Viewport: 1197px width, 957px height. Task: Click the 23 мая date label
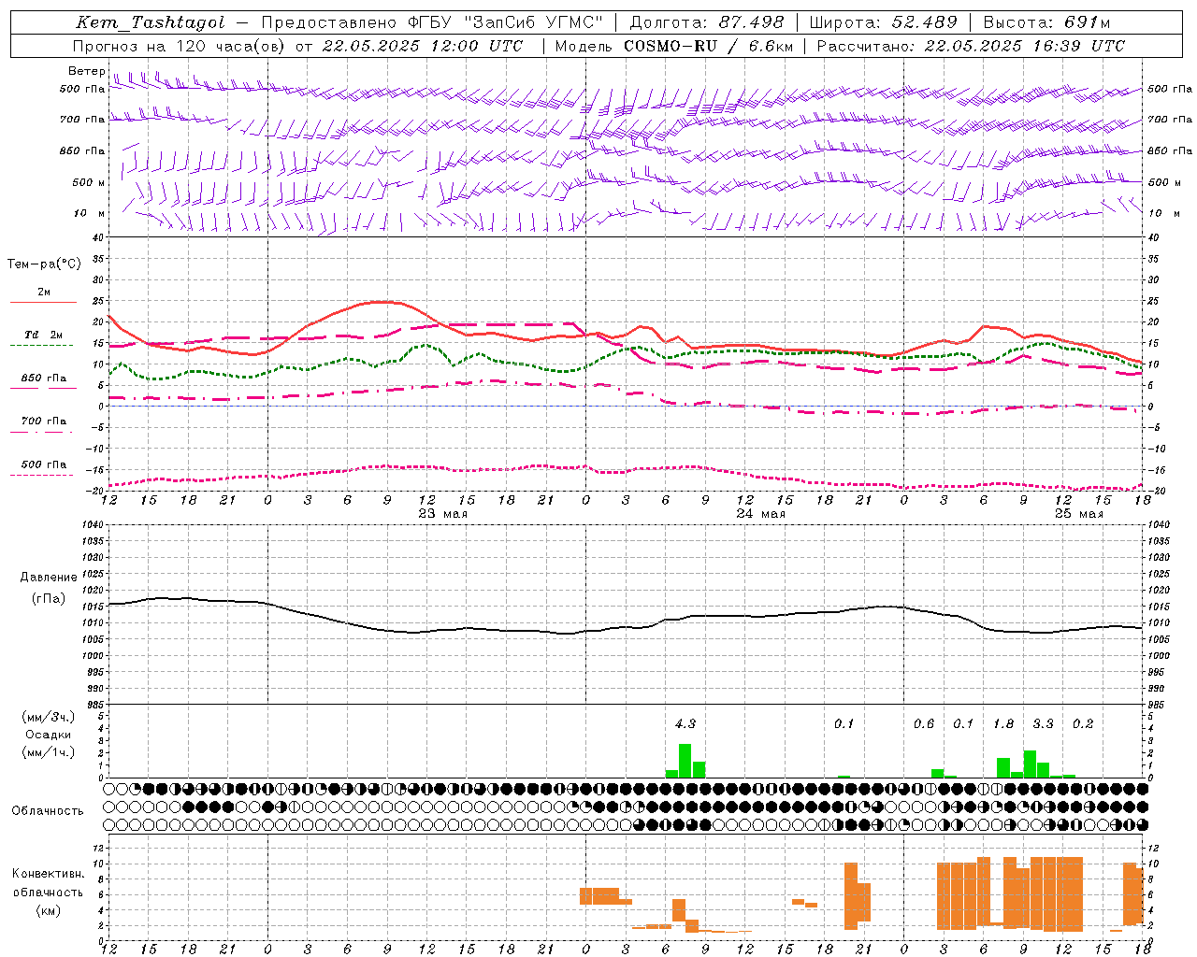[443, 514]
